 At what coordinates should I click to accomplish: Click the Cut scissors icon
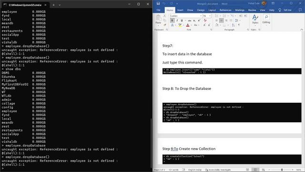click(x=165, y=16)
